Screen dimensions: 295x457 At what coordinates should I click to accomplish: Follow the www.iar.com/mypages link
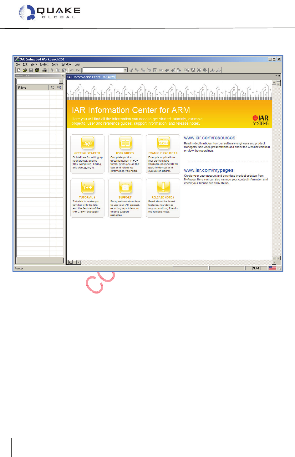tap(209, 170)
